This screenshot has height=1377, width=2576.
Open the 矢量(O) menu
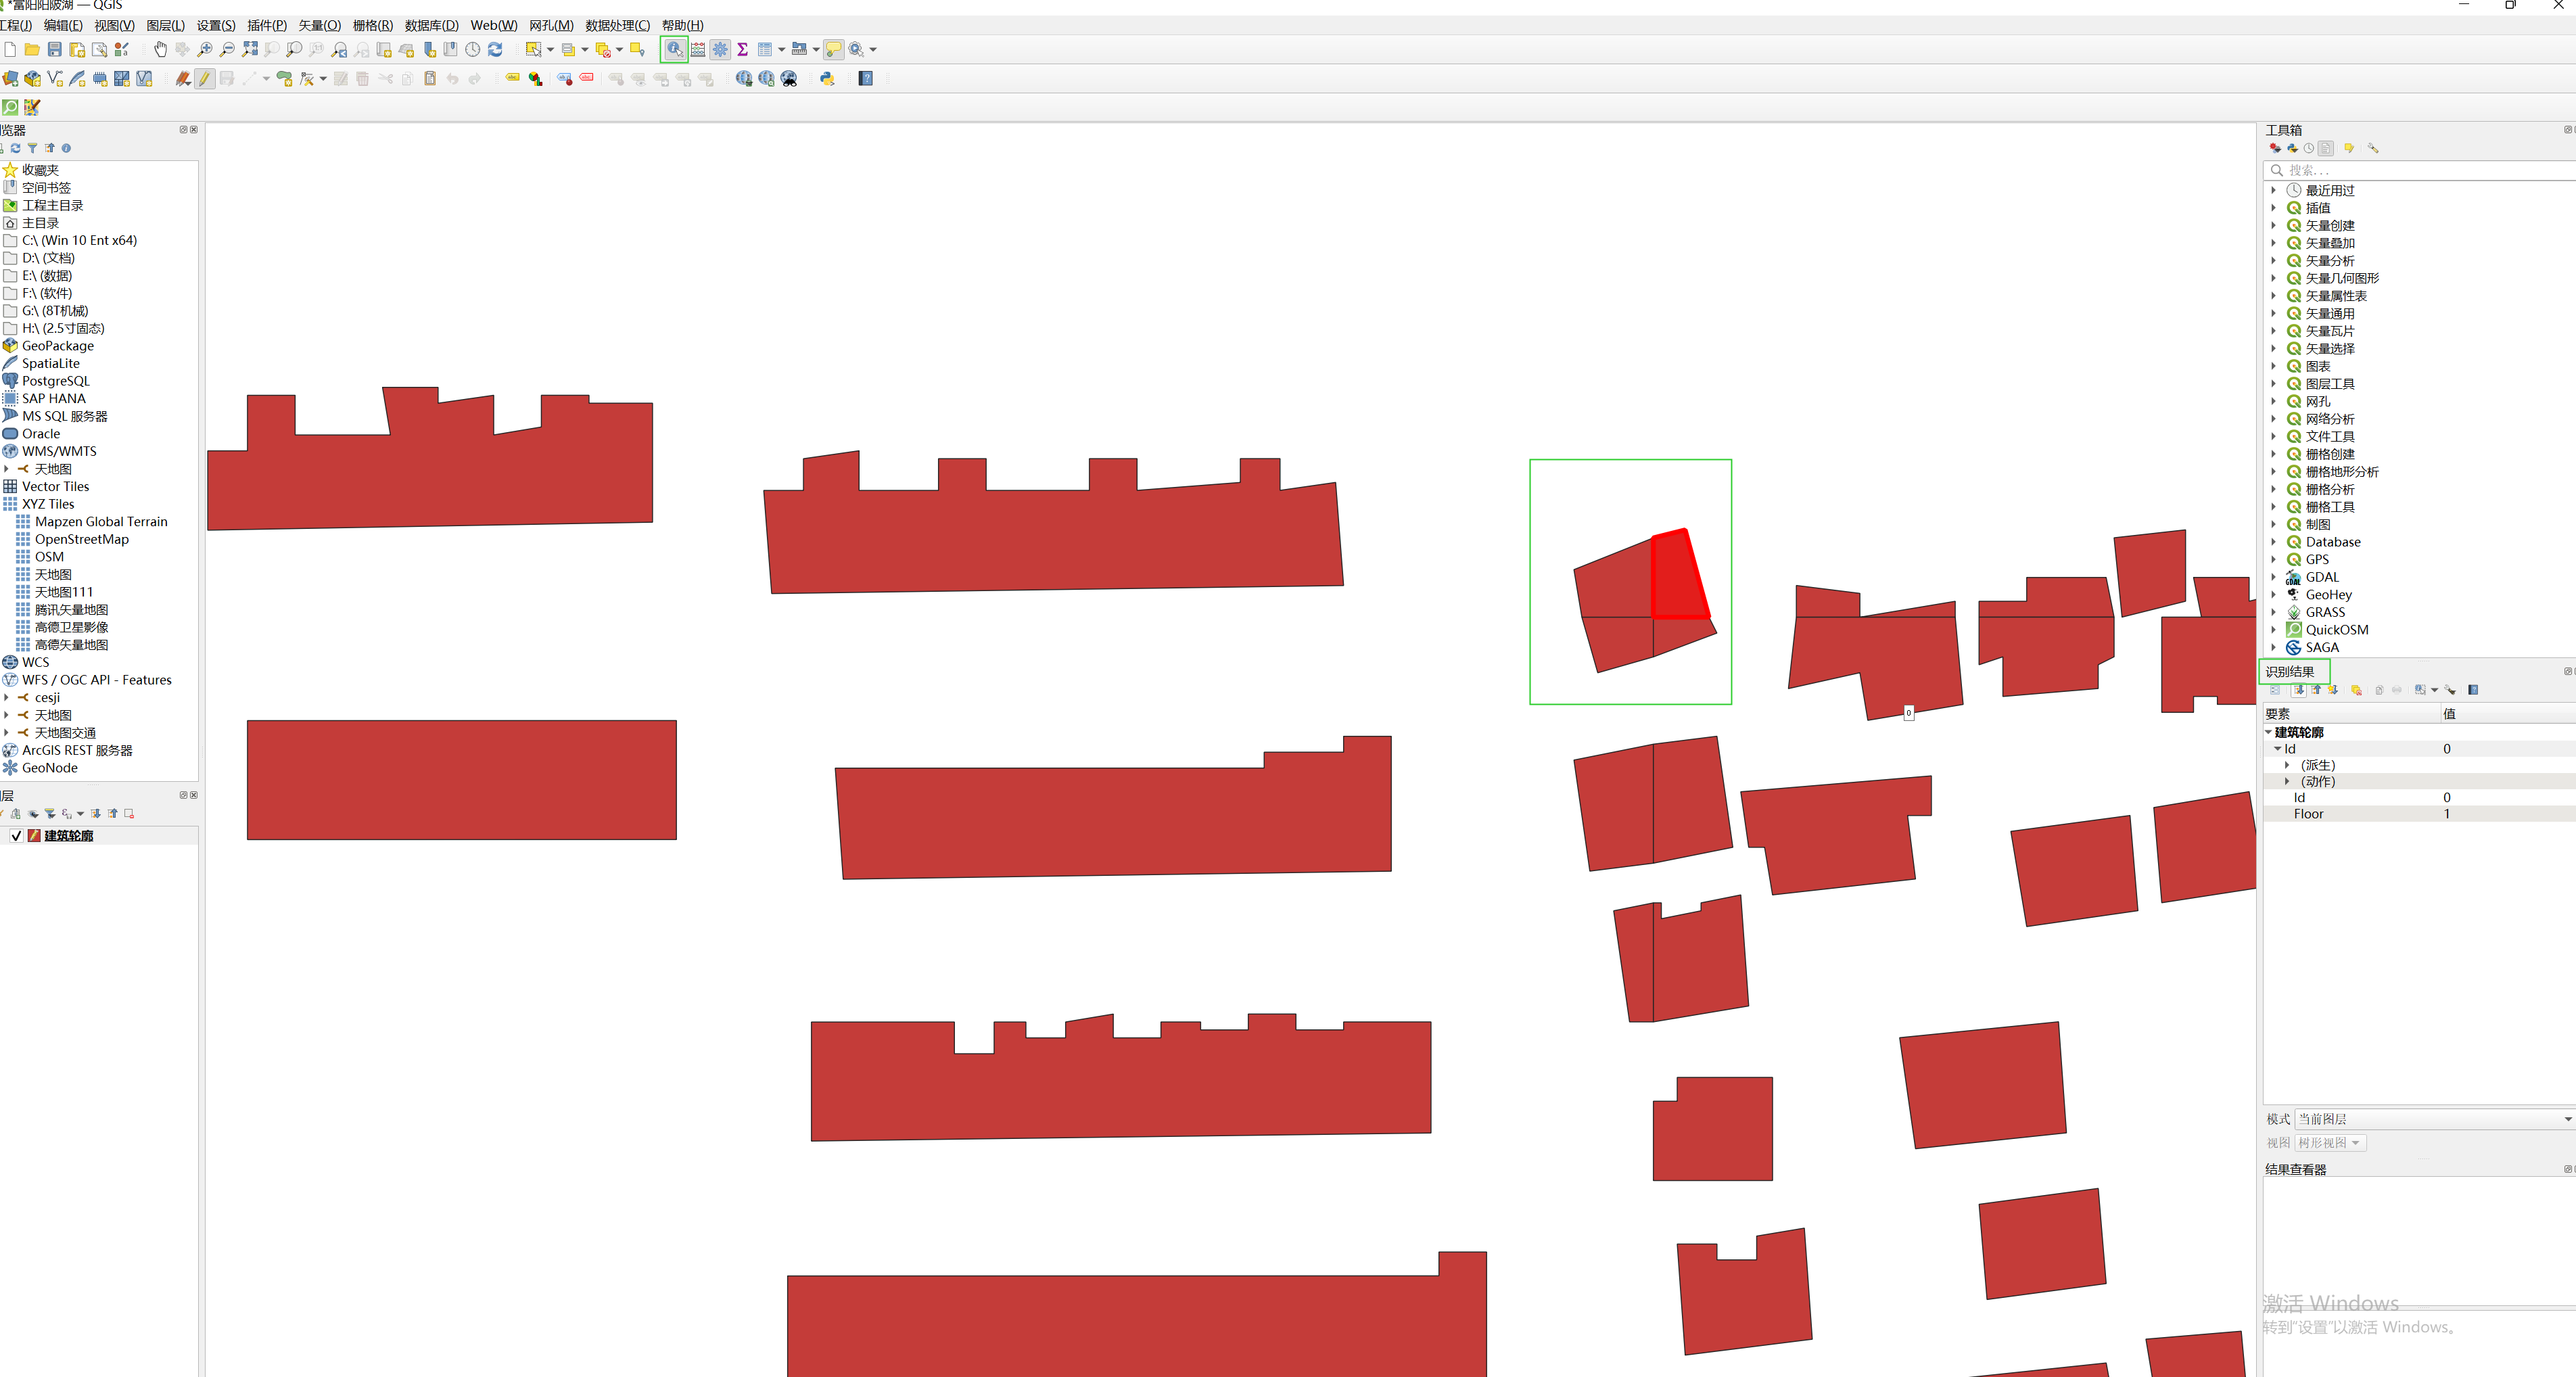[319, 25]
